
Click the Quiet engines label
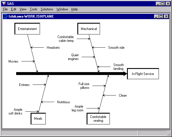tap(73, 57)
